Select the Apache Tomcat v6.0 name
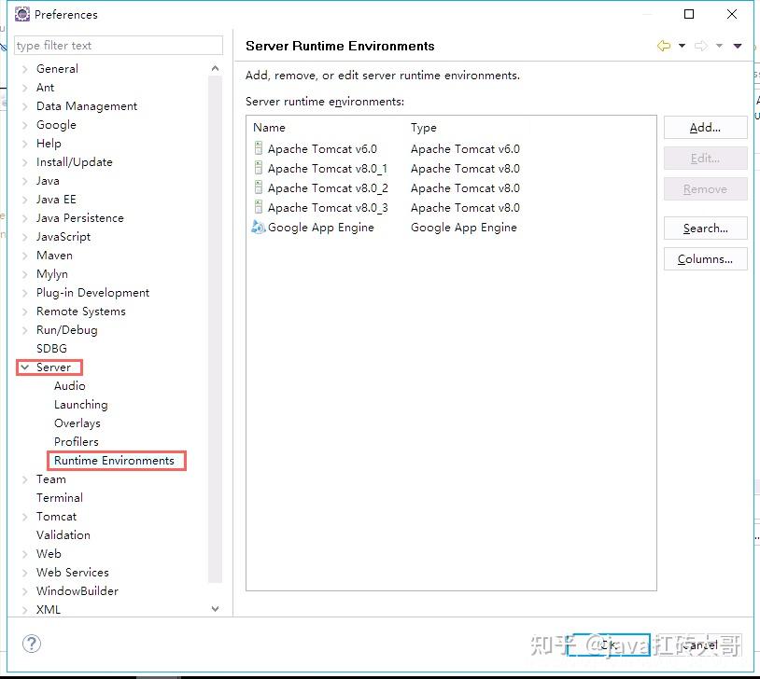 [x=322, y=148]
